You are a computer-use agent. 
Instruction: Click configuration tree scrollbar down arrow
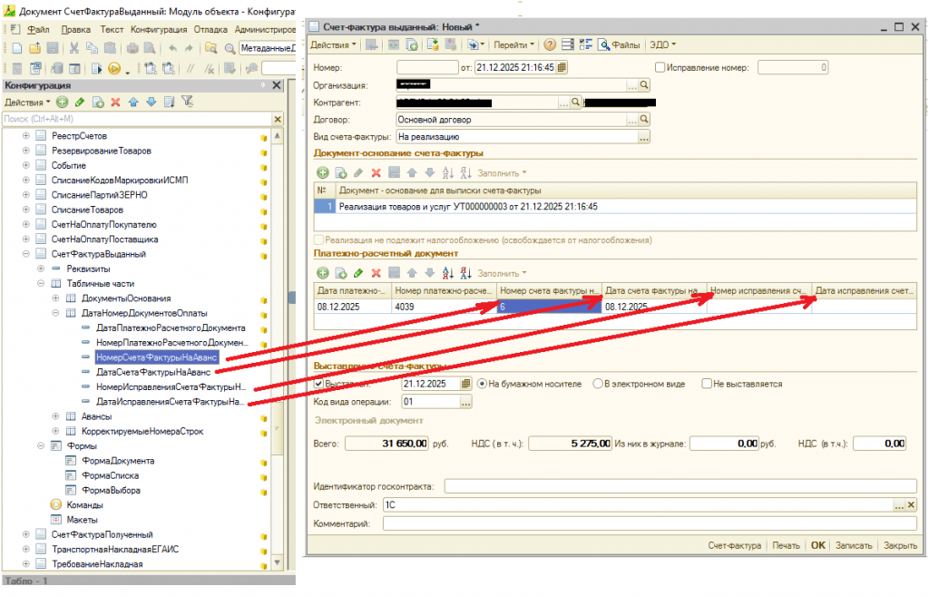[x=277, y=561]
